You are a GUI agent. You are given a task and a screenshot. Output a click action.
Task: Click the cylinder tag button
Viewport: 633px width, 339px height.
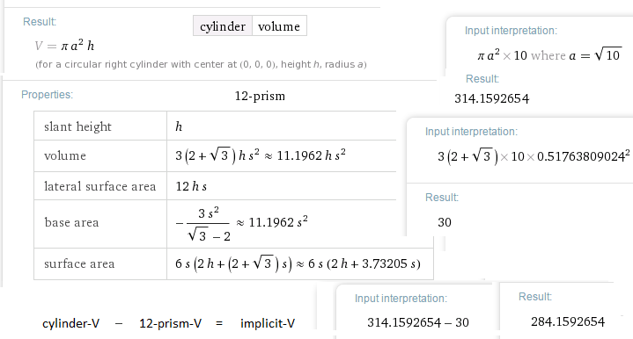coord(223,25)
